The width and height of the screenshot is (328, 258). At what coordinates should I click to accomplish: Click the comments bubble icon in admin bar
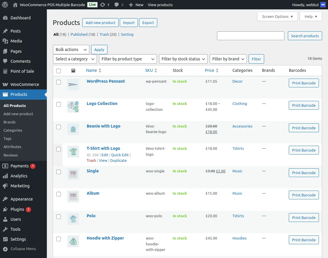pos(117,5)
